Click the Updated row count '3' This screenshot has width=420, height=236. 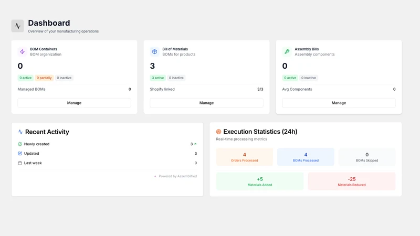click(x=195, y=153)
